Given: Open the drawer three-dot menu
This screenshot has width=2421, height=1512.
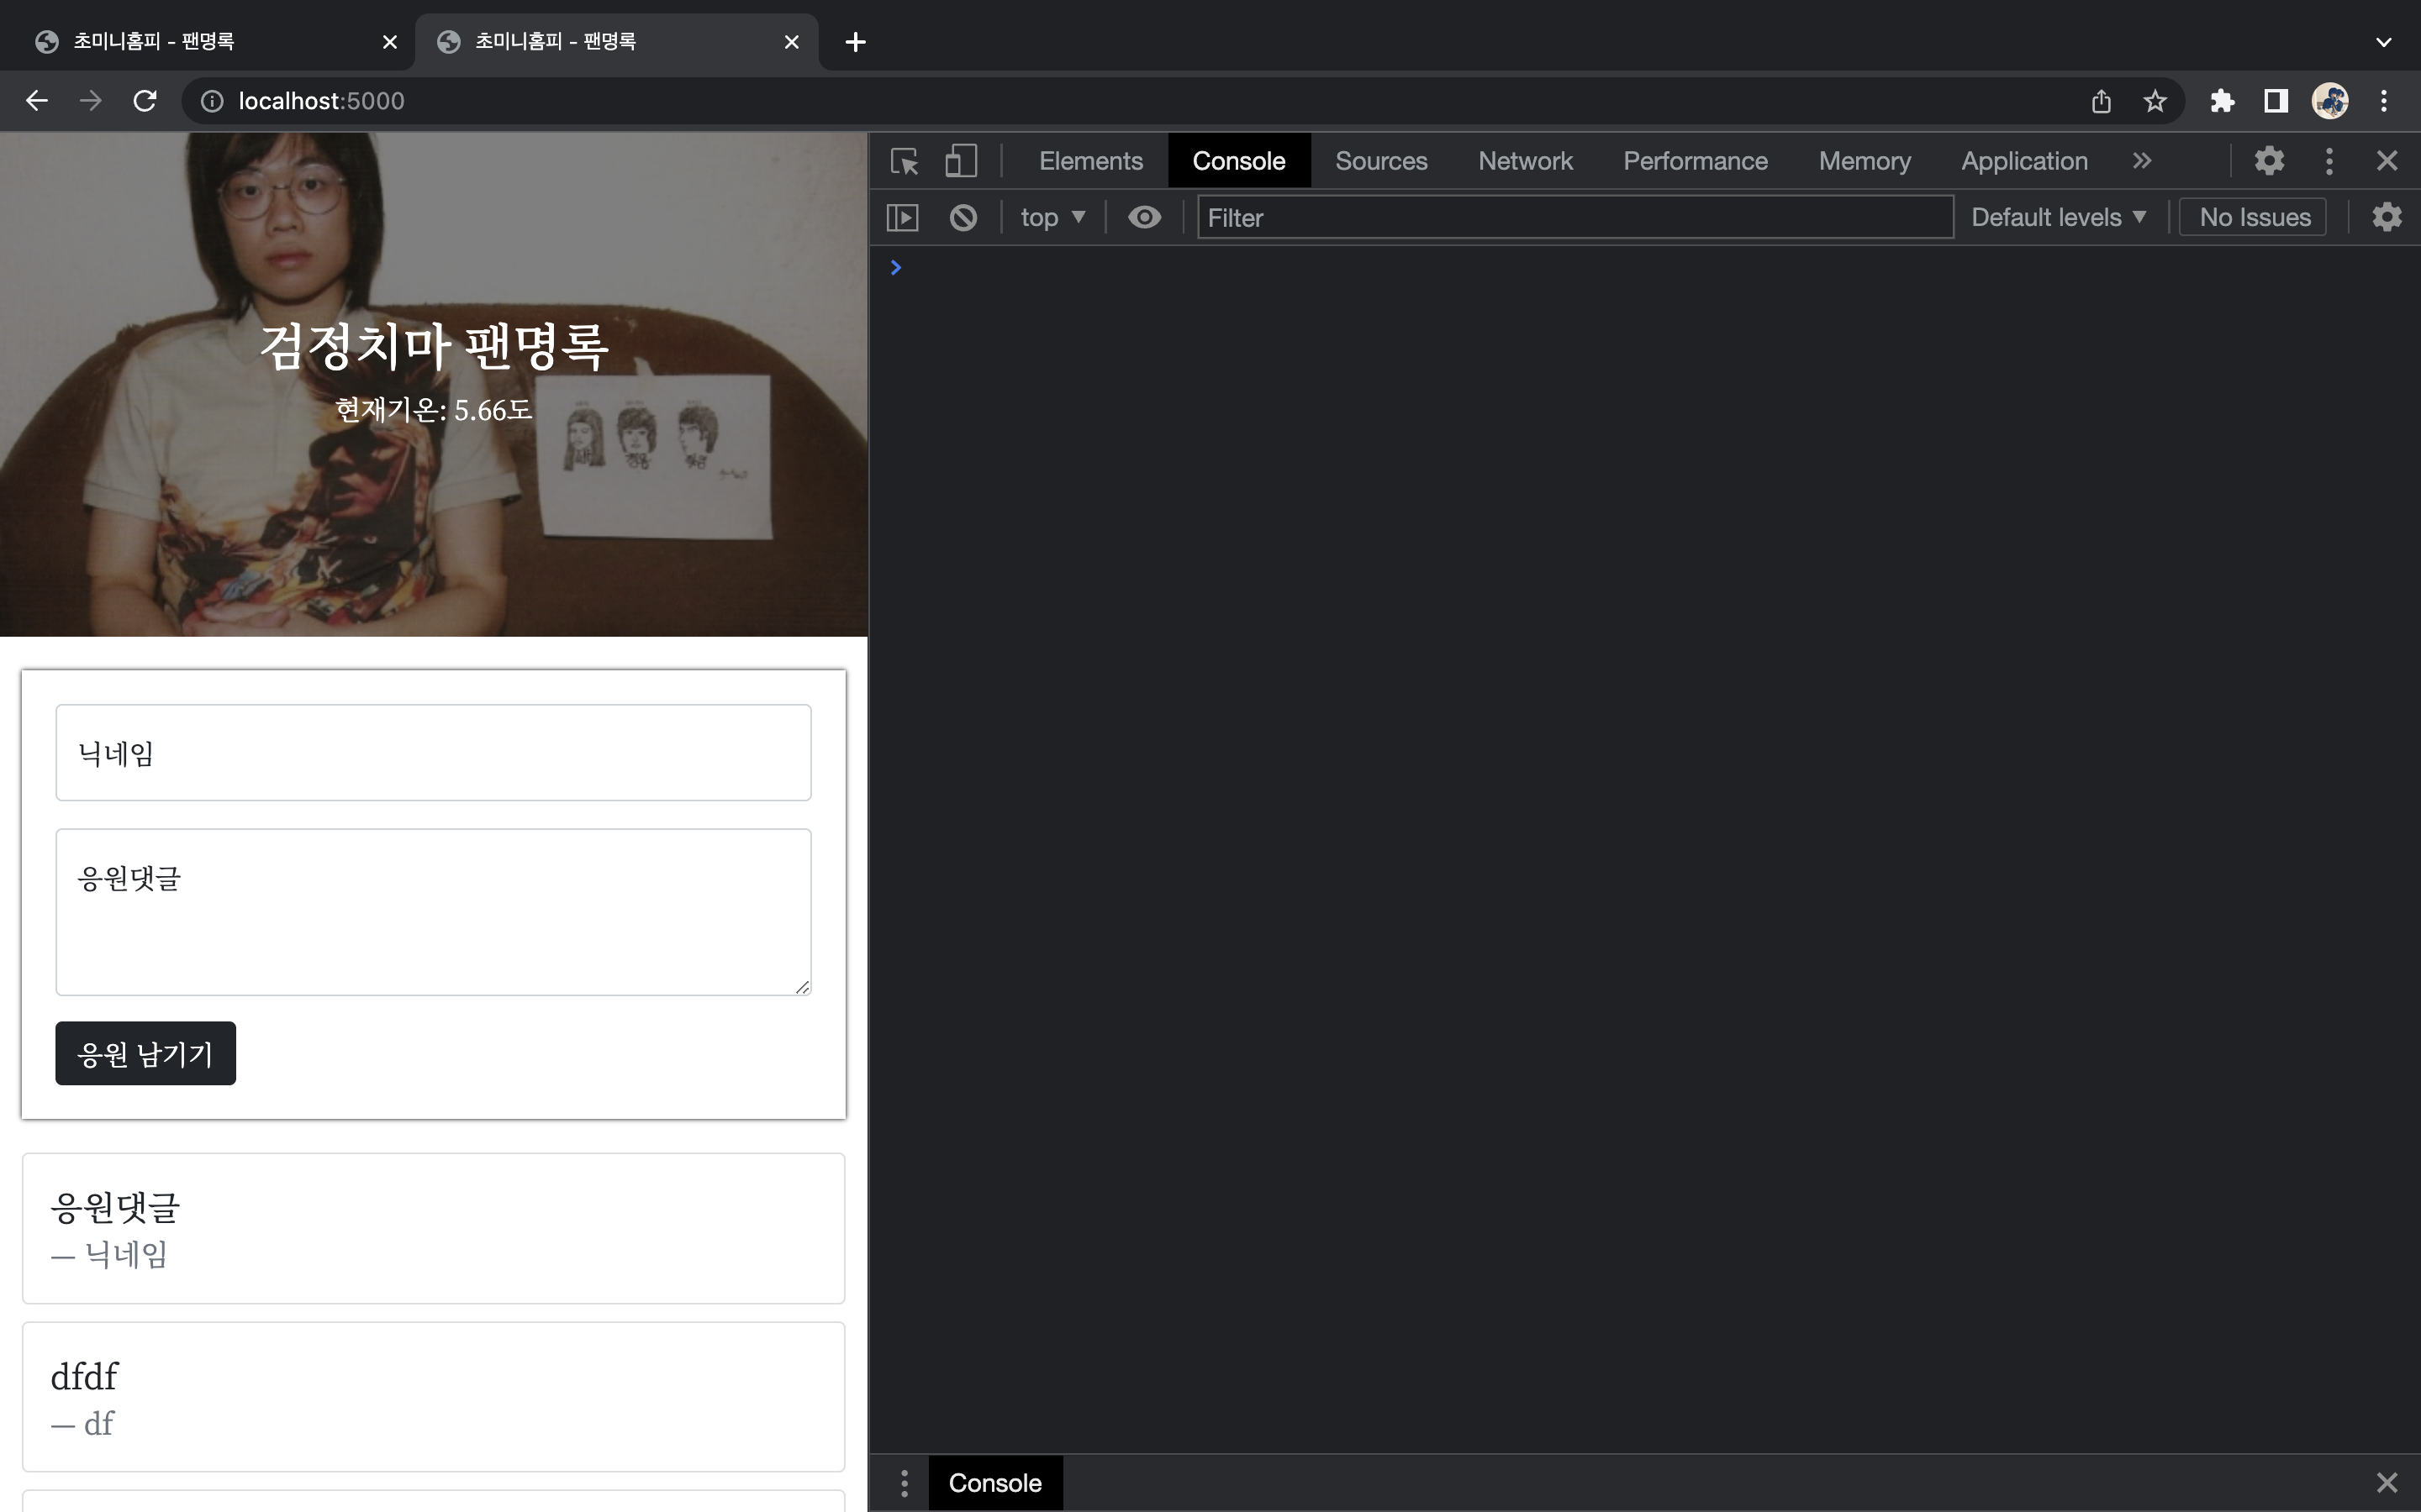Looking at the screenshot, I should [904, 1483].
